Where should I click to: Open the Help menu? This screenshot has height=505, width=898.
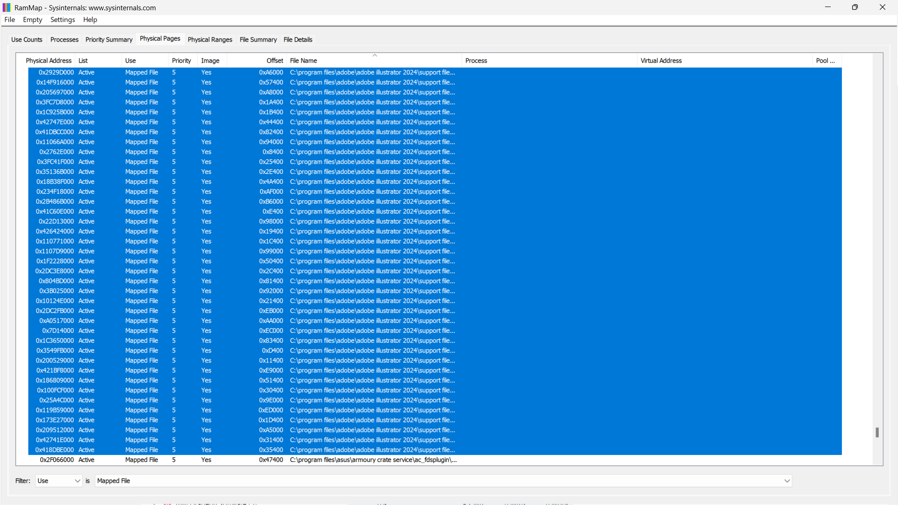(x=90, y=20)
